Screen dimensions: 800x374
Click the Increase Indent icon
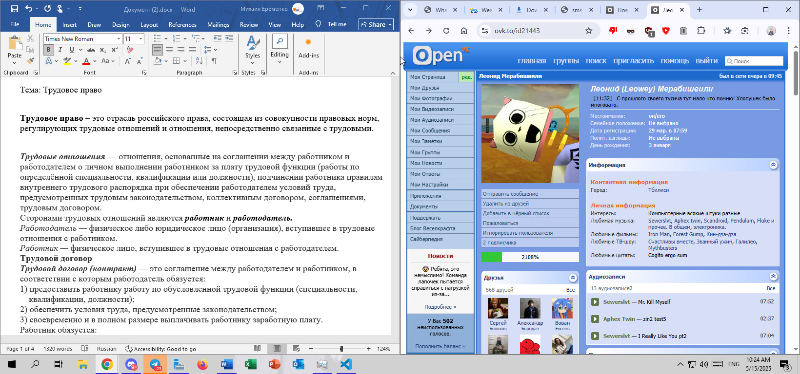229,38
